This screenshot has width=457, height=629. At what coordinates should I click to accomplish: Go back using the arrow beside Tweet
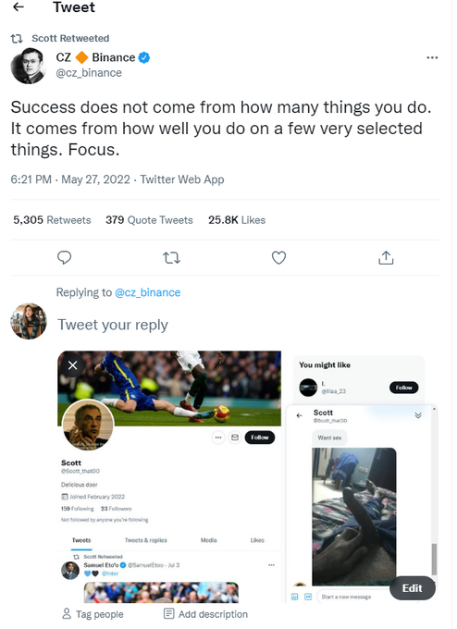[19, 6]
